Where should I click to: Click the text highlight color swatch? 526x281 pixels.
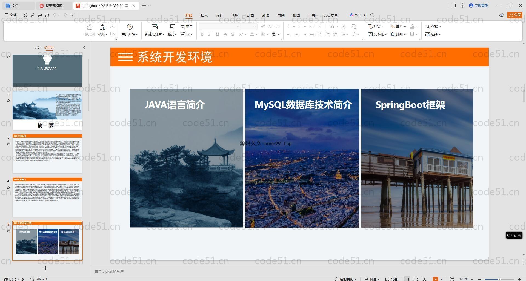pos(263,34)
